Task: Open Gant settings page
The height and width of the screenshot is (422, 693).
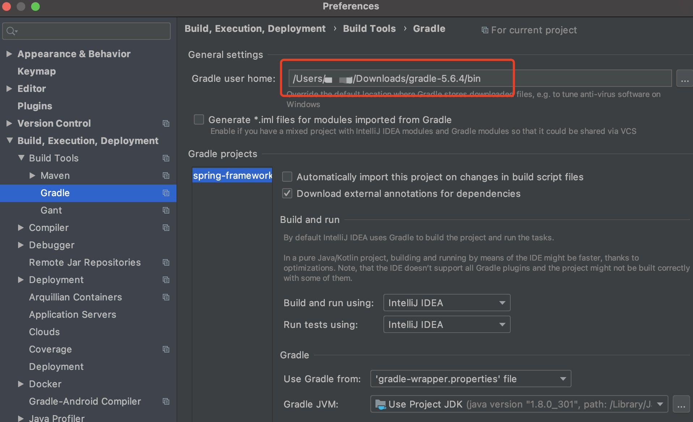Action: 51,210
